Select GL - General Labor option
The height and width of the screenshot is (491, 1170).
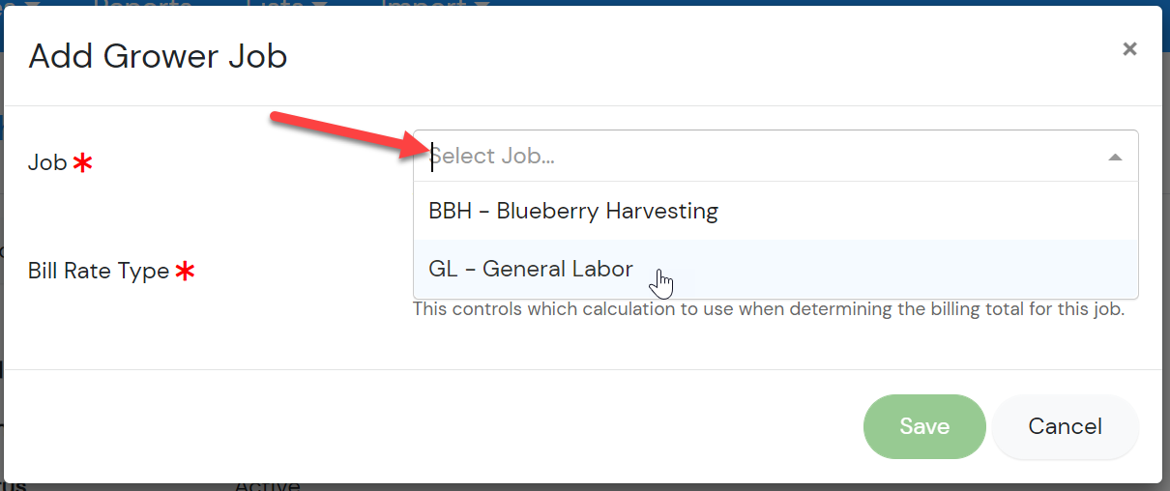click(775, 269)
